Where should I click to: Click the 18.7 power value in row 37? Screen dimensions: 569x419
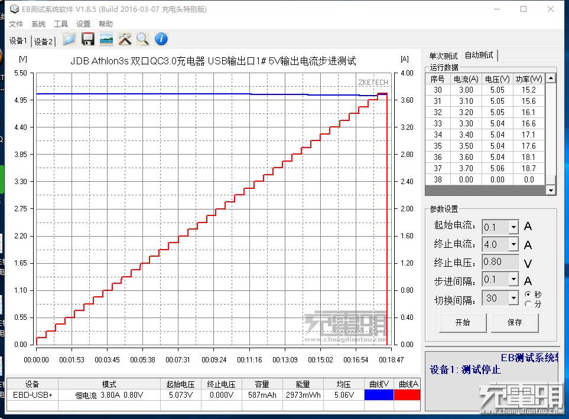pos(529,169)
